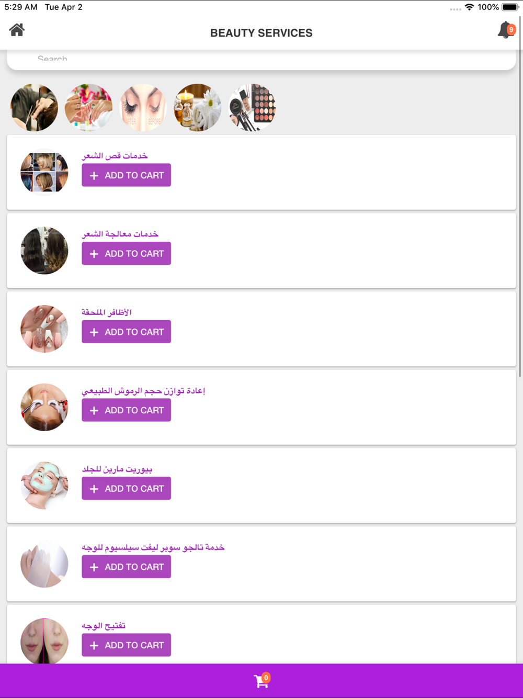Tap the home icon in the header
The image size is (523, 698).
17,30
